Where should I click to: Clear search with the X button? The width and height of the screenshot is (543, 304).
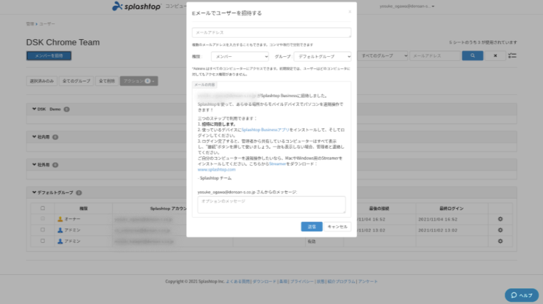(x=495, y=56)
